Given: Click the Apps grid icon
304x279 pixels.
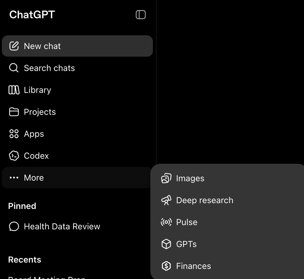Looking at the screenshot, I should click(14, 134).
